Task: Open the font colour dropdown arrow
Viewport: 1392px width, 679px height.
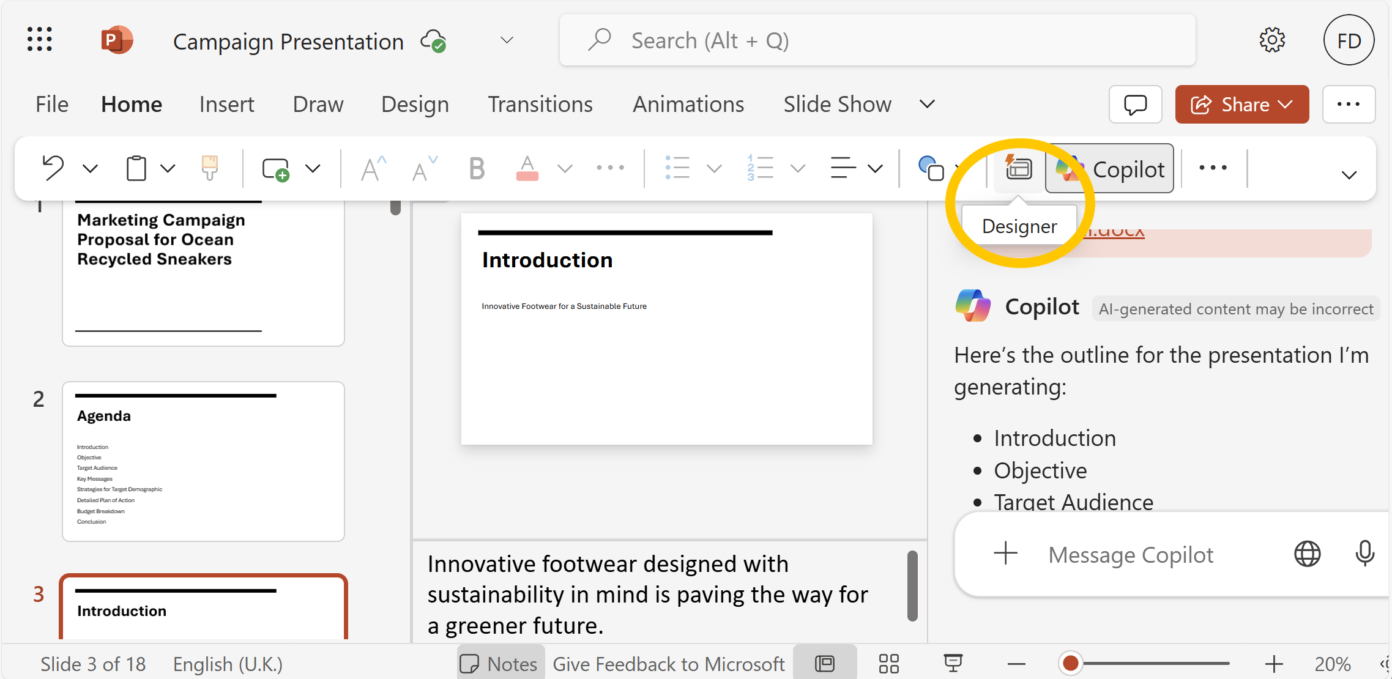Action: pyautogui.click(x=565, y=168)
